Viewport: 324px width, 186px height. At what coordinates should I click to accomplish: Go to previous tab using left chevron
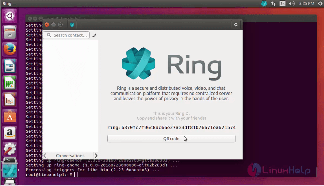pos(45,156)
